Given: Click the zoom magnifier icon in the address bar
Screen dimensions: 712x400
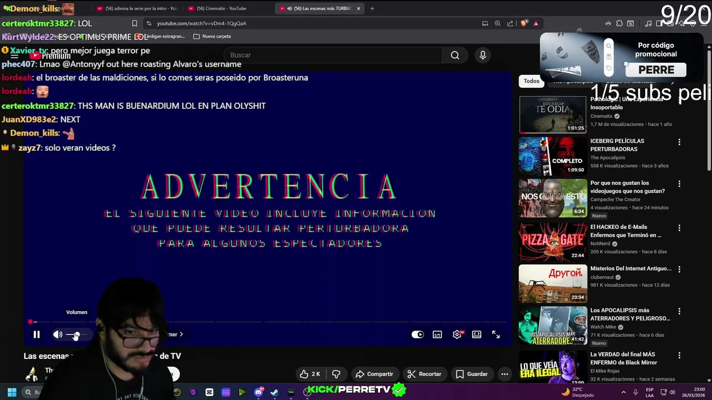Looking at the screenshot, I should (x=498, y=23).
